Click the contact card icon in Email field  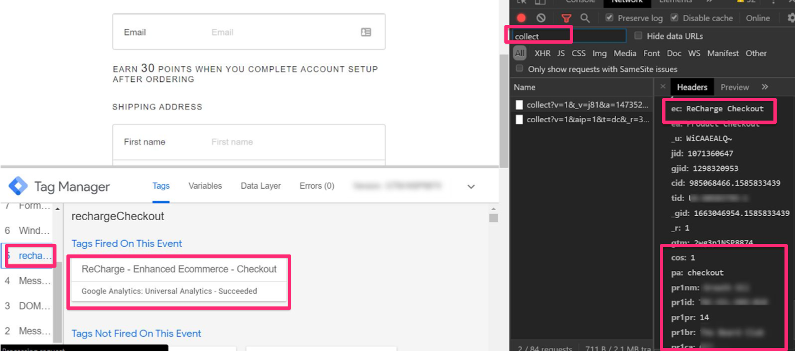(x=366, y=32)
